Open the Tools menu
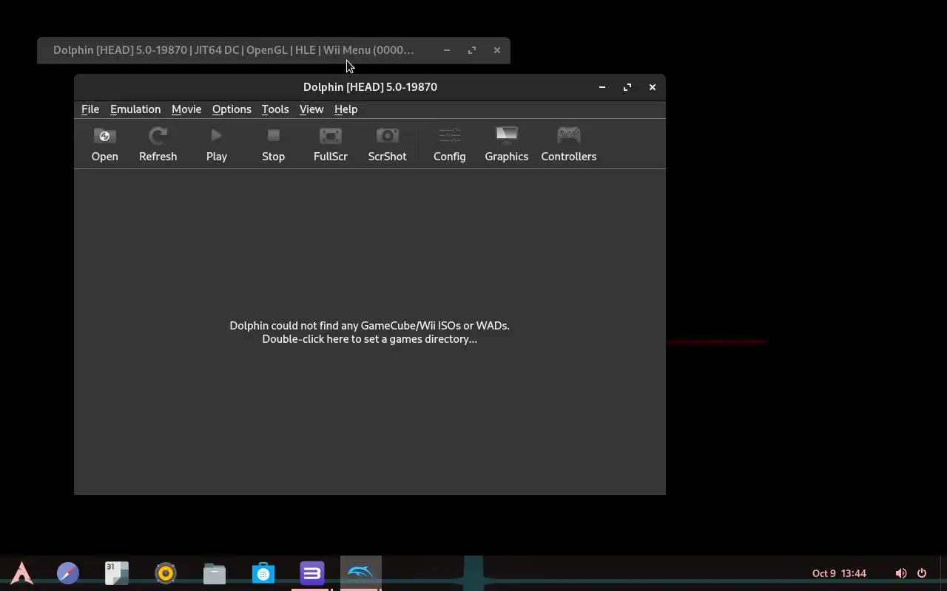This screenshot has width=947, height=591. (275, 109)
